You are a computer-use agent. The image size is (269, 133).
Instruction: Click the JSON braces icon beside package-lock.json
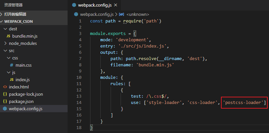(x=5, y=94)
